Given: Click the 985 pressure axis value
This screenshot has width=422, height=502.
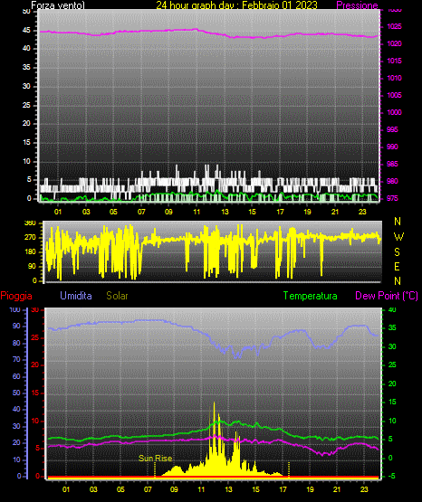Looking at the screenshot, I should tap(392, 164).
